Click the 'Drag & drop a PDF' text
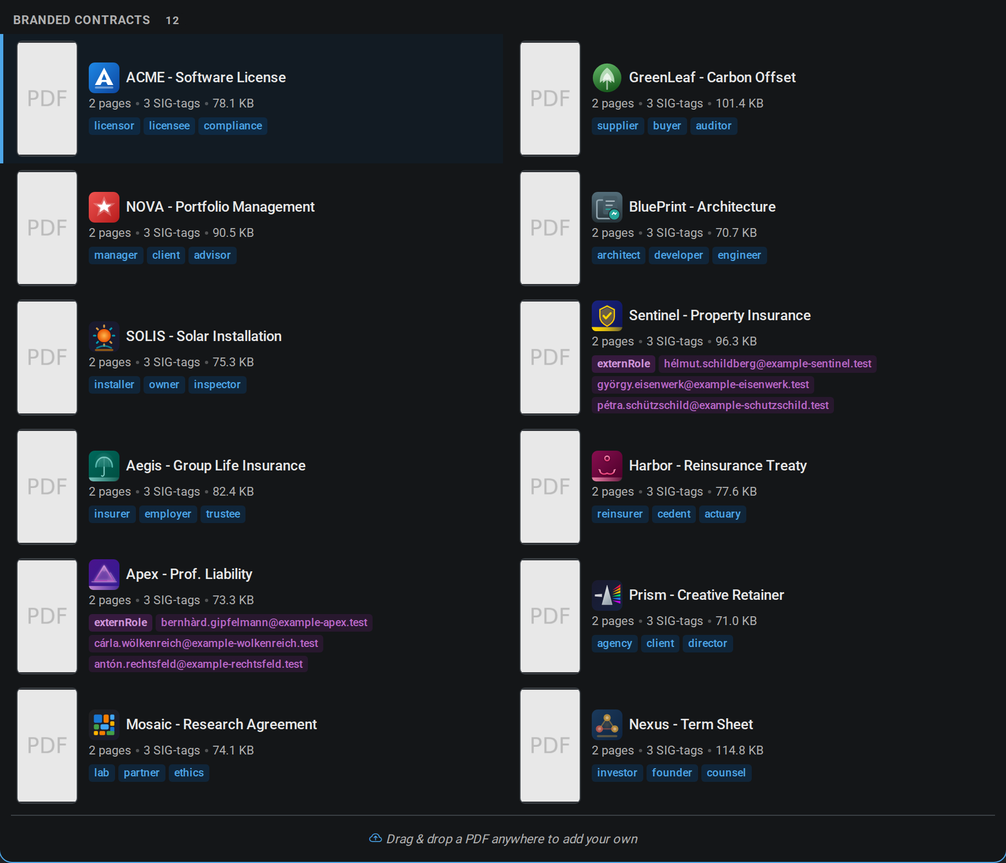The height and width of the screenshot is (863, 1006). click(x=511, y=839)
